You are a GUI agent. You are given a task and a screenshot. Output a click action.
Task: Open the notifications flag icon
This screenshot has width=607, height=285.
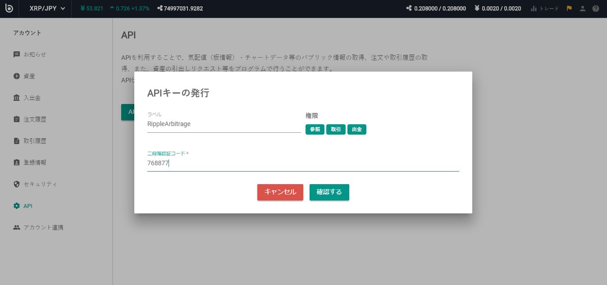pyautogui.click(x=569, y=8)
